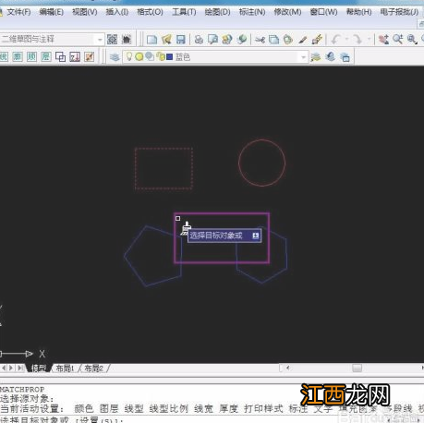Click the 3D DWF globe icon
Screen dimensions: 424x423
click(x=242, y=40)
